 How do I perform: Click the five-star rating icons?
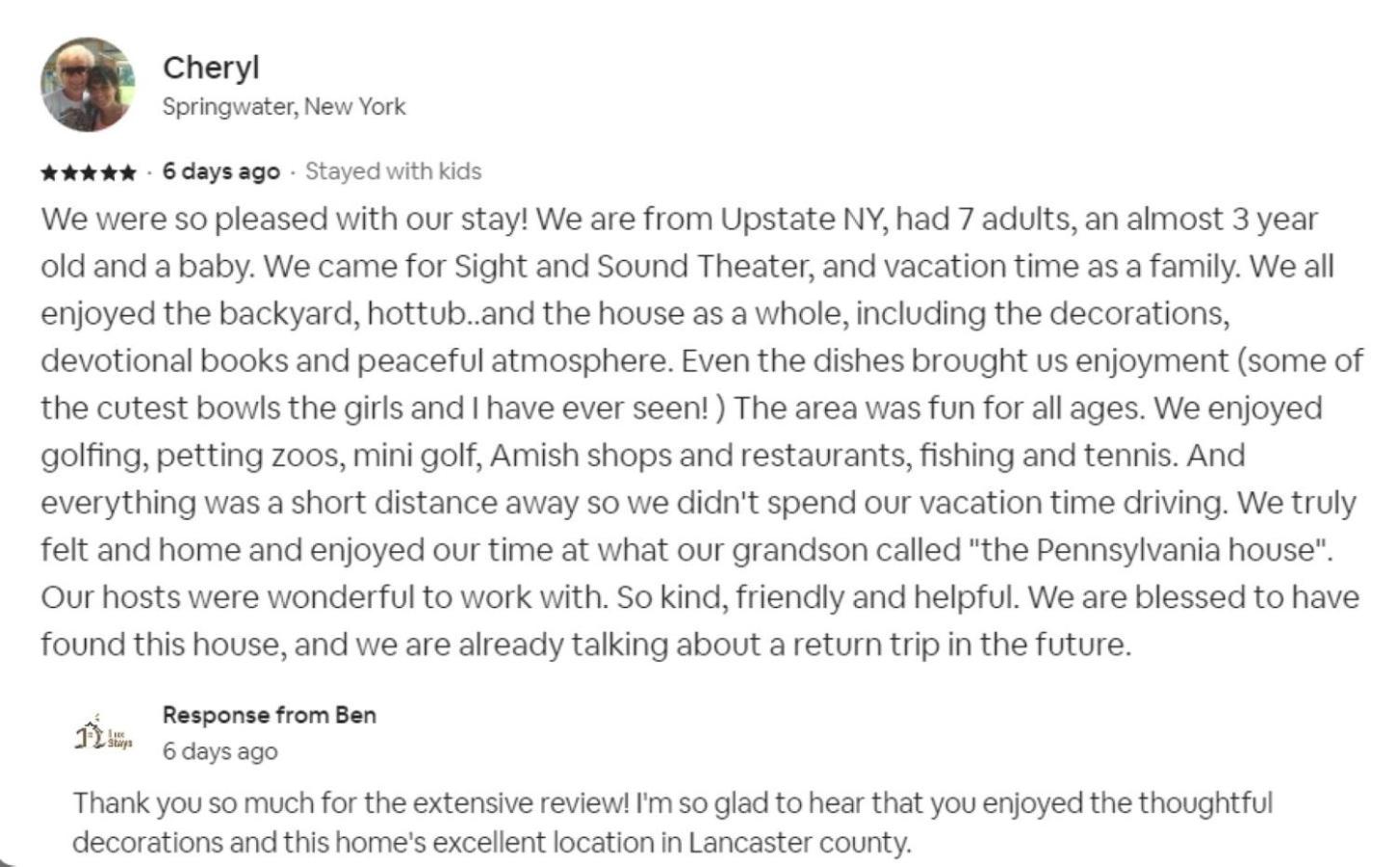[x=88, y=172]
